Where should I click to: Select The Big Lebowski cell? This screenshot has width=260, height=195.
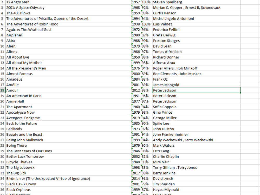pyautogui.click(x=68, y=167)
